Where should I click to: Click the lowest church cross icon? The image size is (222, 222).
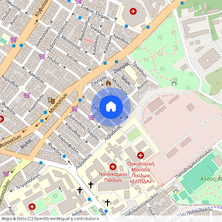(108, 202)
